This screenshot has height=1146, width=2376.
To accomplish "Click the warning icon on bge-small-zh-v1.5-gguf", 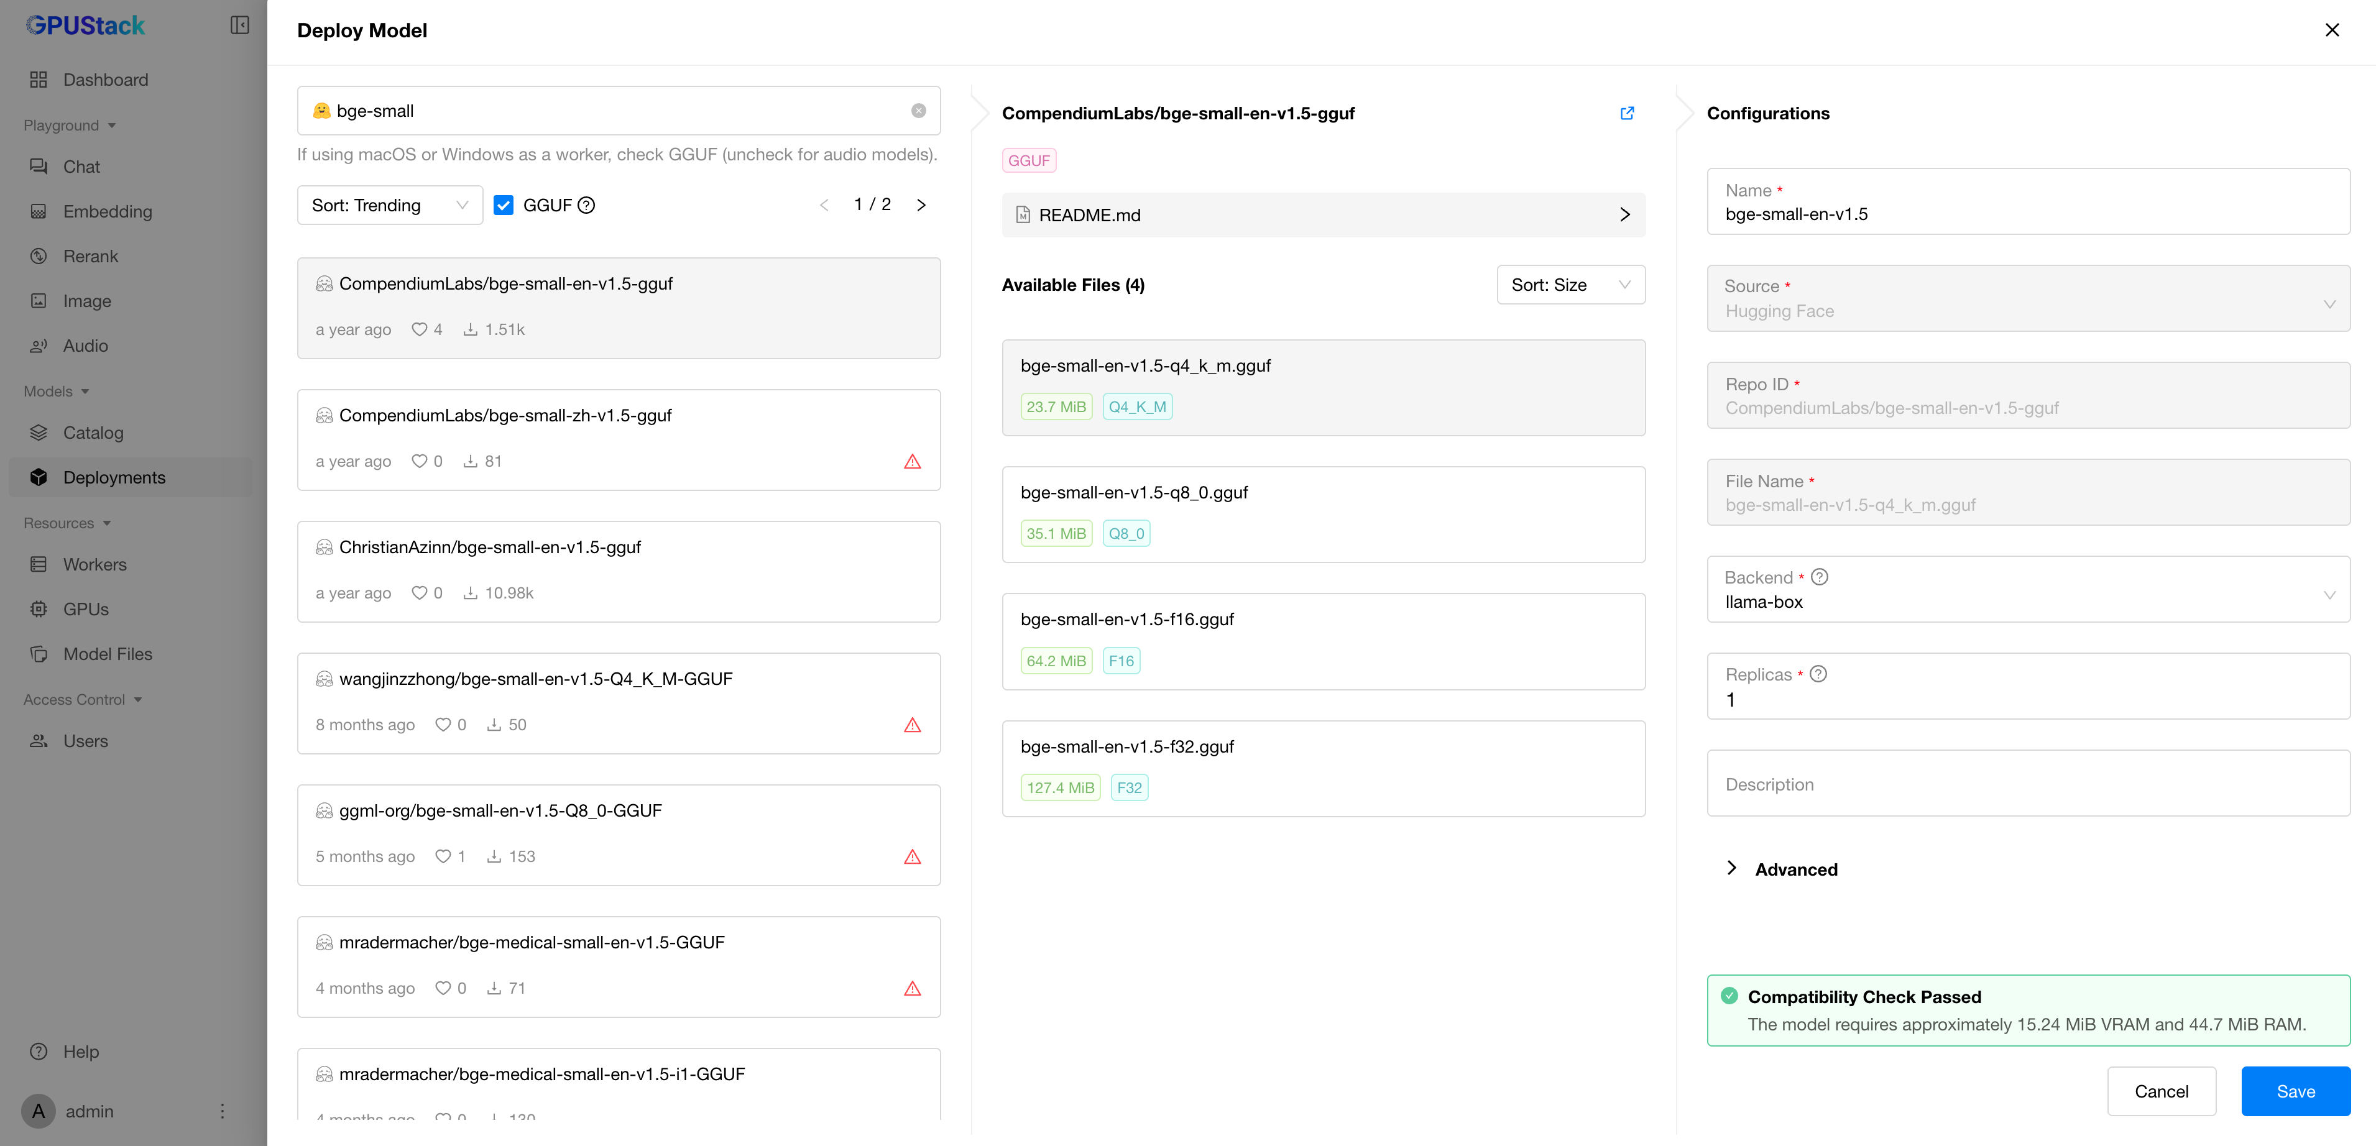I will [912, 462].
